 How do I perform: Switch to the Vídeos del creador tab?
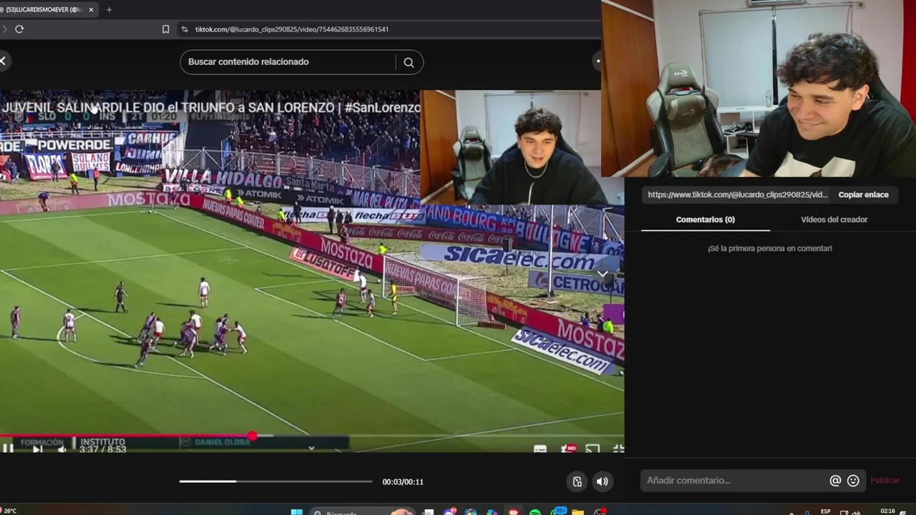click(834, 220)
